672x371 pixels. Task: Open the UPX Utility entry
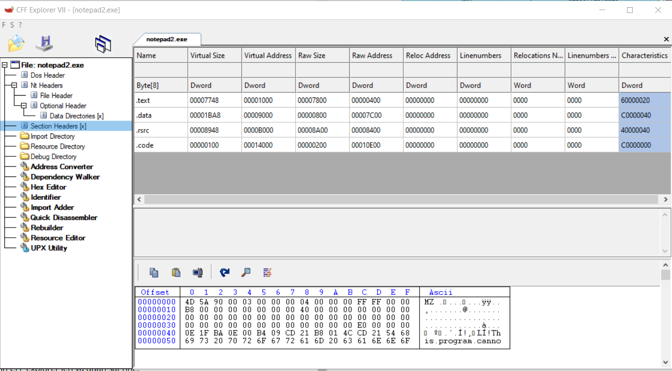49,248
